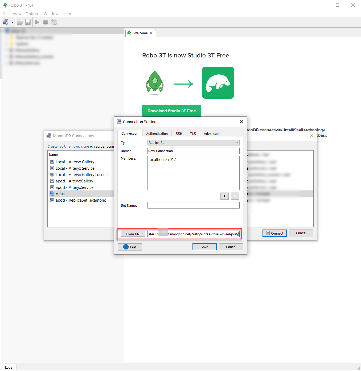Open the TLS tab in Connection Settings
Image resolution: width=361 pixels, height=371 pixels.
point(192,134)
